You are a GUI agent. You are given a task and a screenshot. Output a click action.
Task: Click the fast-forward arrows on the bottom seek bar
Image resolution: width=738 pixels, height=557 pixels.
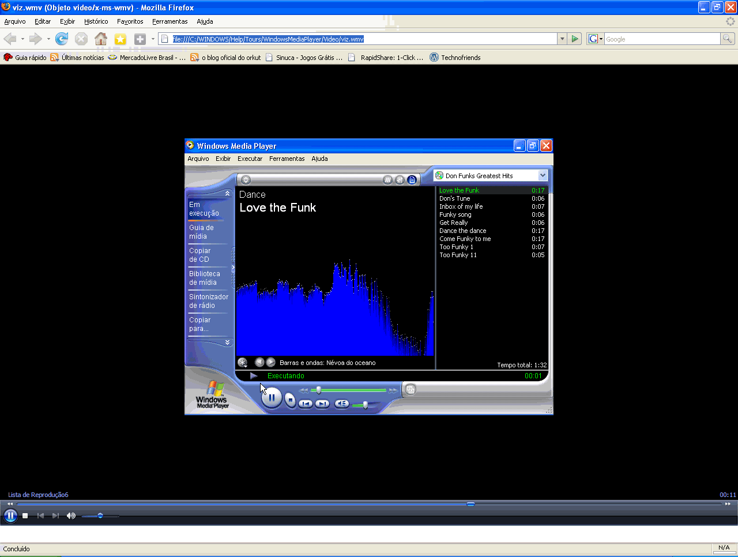click(728, 504)
